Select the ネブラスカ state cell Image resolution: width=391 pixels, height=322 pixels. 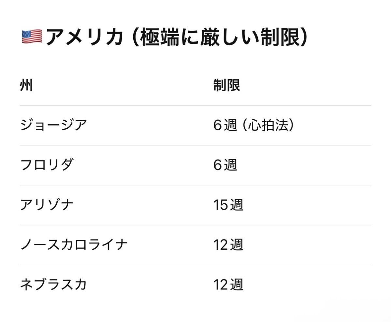[53, 285]
